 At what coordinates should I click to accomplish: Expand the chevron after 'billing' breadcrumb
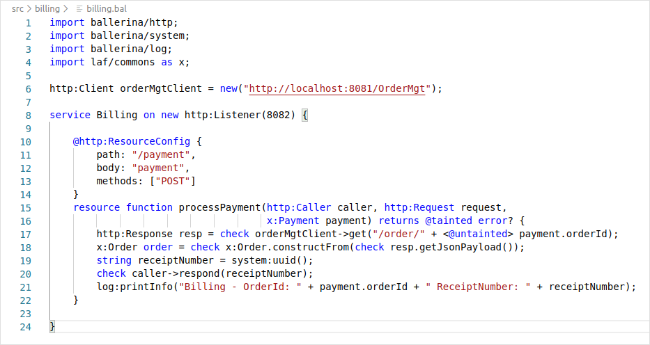pyautogui.click(x=65, y=8)
